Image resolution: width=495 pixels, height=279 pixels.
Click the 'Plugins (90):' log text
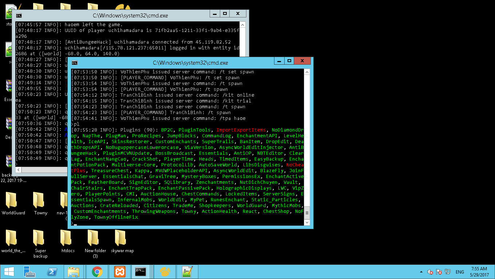point(139,130)
